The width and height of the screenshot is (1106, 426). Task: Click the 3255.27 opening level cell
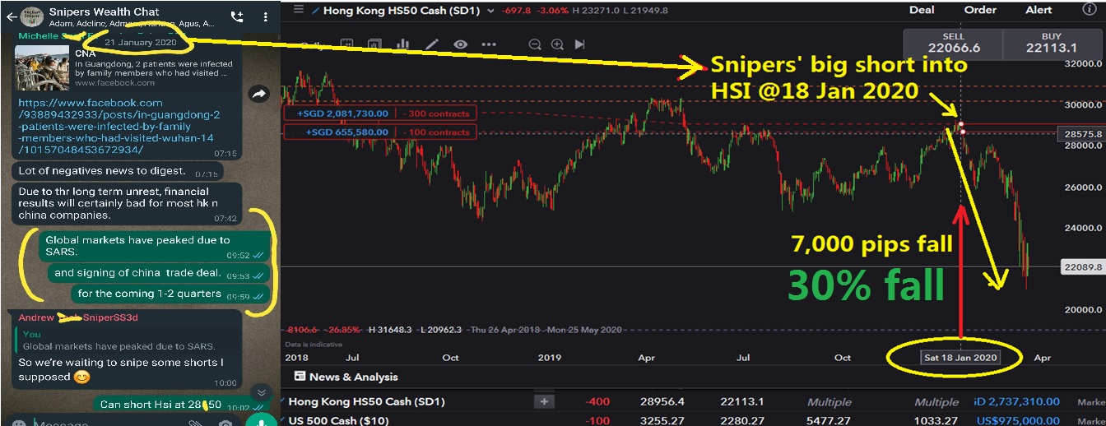tap(663, 421)
